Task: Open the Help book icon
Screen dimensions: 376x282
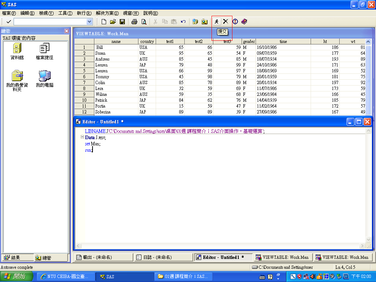Action: click(244, 22)
